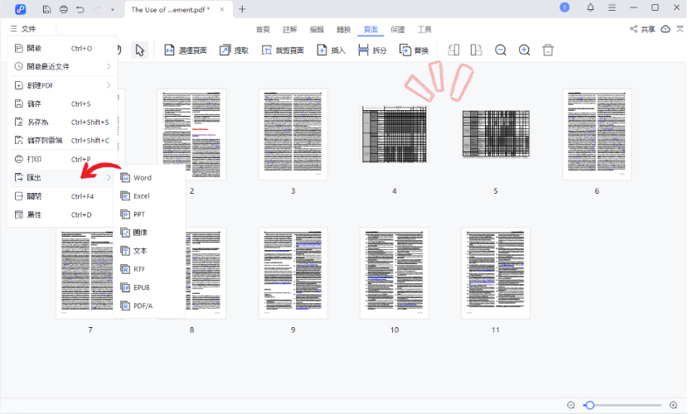Export to PPT format
Image resolution: width=688 pixels, height=414 pixels.
pos(149,214)
